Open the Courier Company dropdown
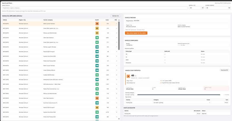This screenshot has height=121, width=232. pyautogui.click(x=218, y=8)
